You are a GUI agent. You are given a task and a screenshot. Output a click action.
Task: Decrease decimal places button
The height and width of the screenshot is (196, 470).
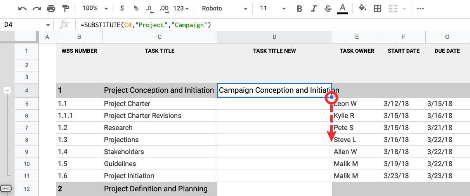pyautogui.click(x=149, y=8)
